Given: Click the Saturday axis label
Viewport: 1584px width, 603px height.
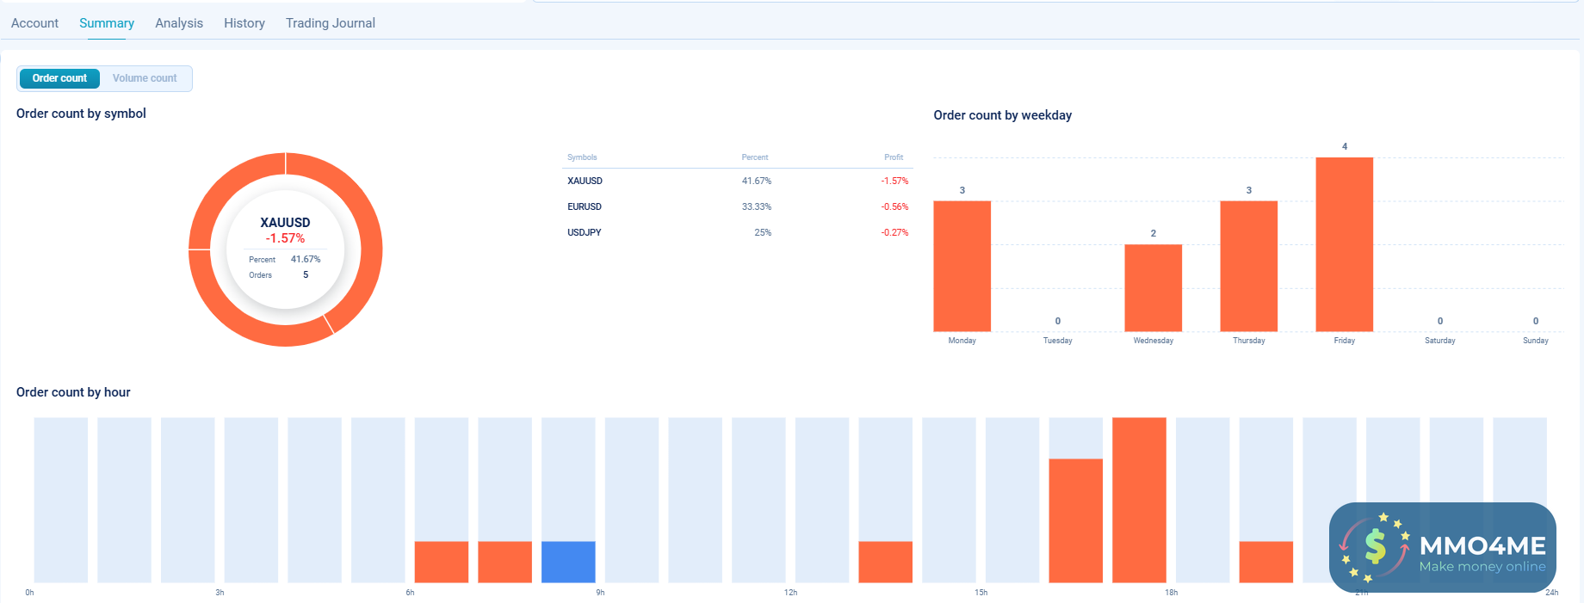Looking at the screenshot, I should (1440, 341).
